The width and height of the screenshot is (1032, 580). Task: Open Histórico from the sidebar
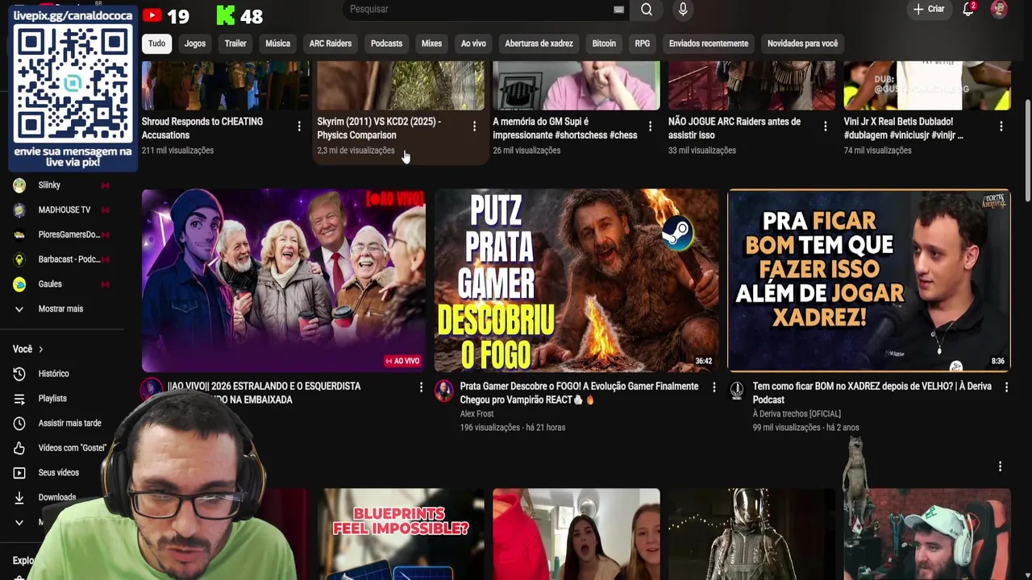[53, 374]
